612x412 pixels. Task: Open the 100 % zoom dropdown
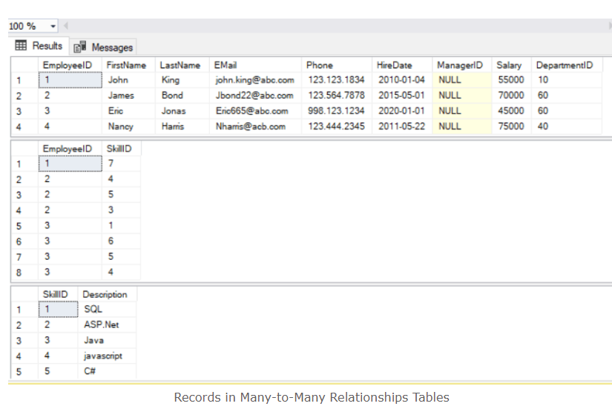tap(53, 27)
